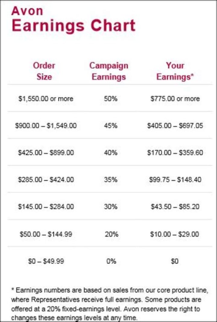Select the $43.50 – $85.20 earnings cell
This screenshot has width=217, height=322.
tap(175, 207)
